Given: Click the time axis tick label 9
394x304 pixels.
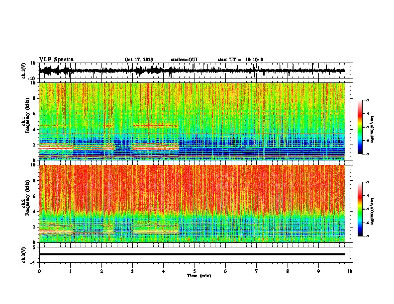Looking at the screenshot, I should pos(318,271).
